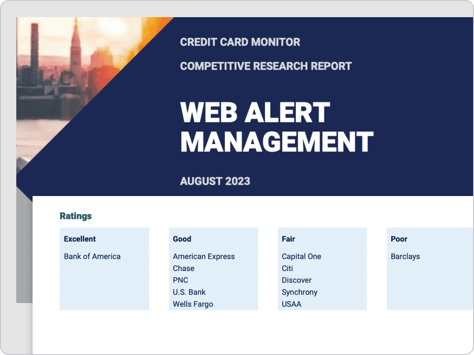Select the 'AUGUST 2023' date text
The height and width of the screenshot is (355, 474).
(215, 181)
